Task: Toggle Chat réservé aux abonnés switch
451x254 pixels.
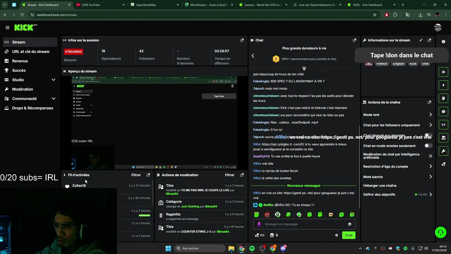Action: [x=428, y=135]
